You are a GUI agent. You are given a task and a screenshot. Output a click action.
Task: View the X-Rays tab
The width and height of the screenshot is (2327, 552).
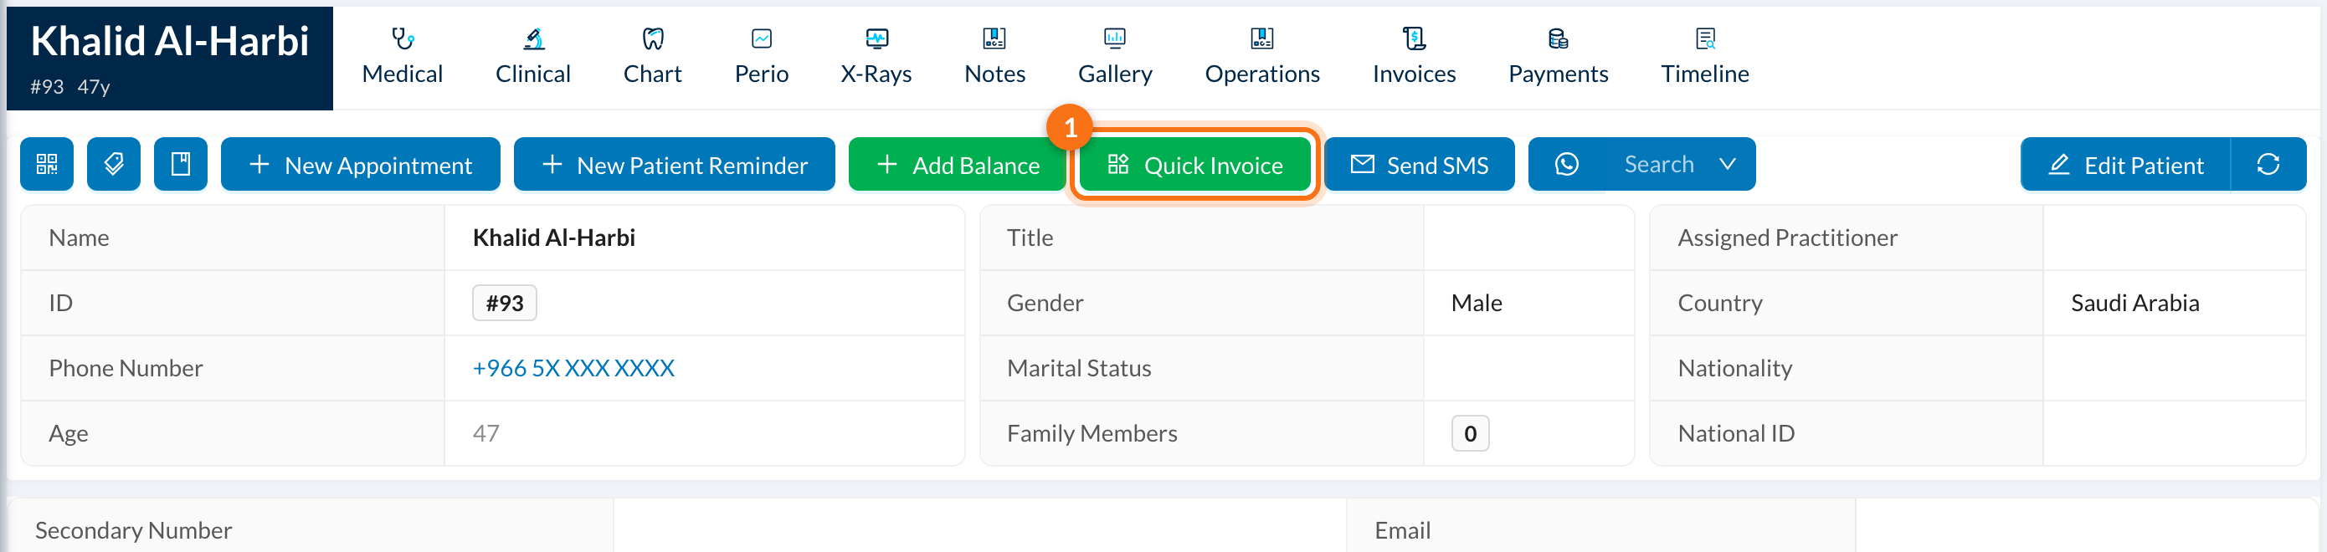point(876,58)
